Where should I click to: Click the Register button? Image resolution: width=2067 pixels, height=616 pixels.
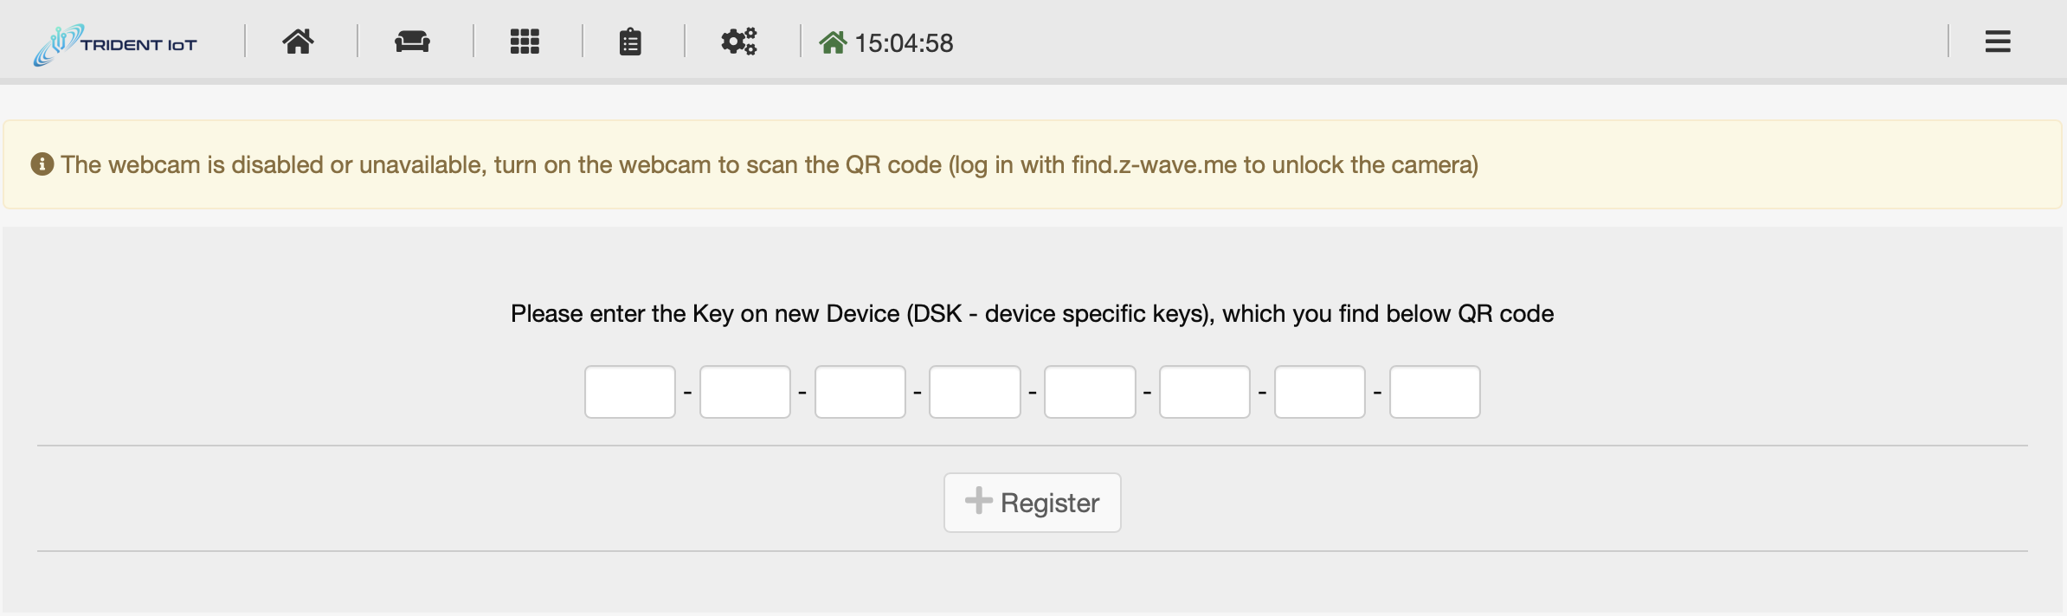click(x=1033, y=503)
